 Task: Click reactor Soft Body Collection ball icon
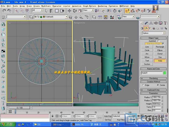coord(3,35)
